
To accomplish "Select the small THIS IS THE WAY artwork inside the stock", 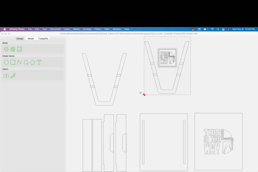I will pos(167,58).
